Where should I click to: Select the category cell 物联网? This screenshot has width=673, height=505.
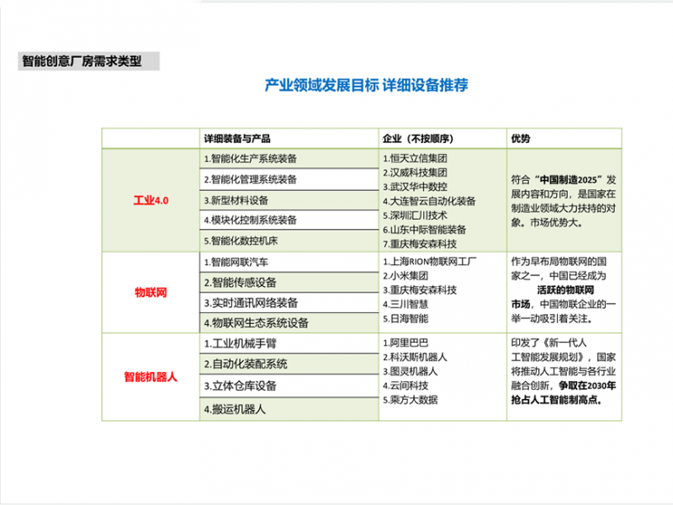pos(151,292)
